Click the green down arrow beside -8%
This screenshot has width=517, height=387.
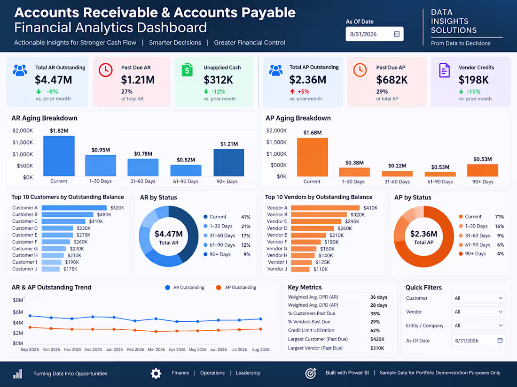coord(39,91)
